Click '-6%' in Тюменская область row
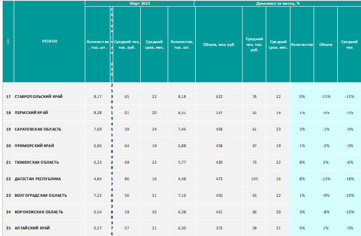Image resolution: width=361 pixels, height=236 pixels. click(349, 162)
